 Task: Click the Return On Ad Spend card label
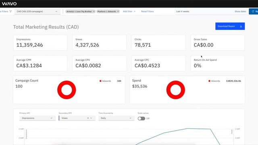click(205, 60)
